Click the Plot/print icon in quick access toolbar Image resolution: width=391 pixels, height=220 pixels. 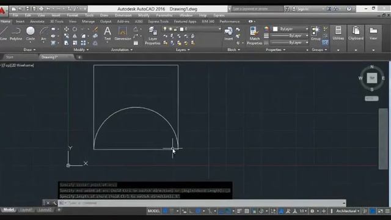coord(42,9)
